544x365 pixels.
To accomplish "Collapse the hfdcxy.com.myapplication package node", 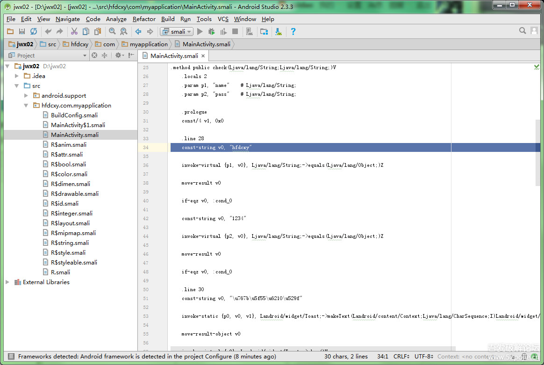I will tap(26, 106).
